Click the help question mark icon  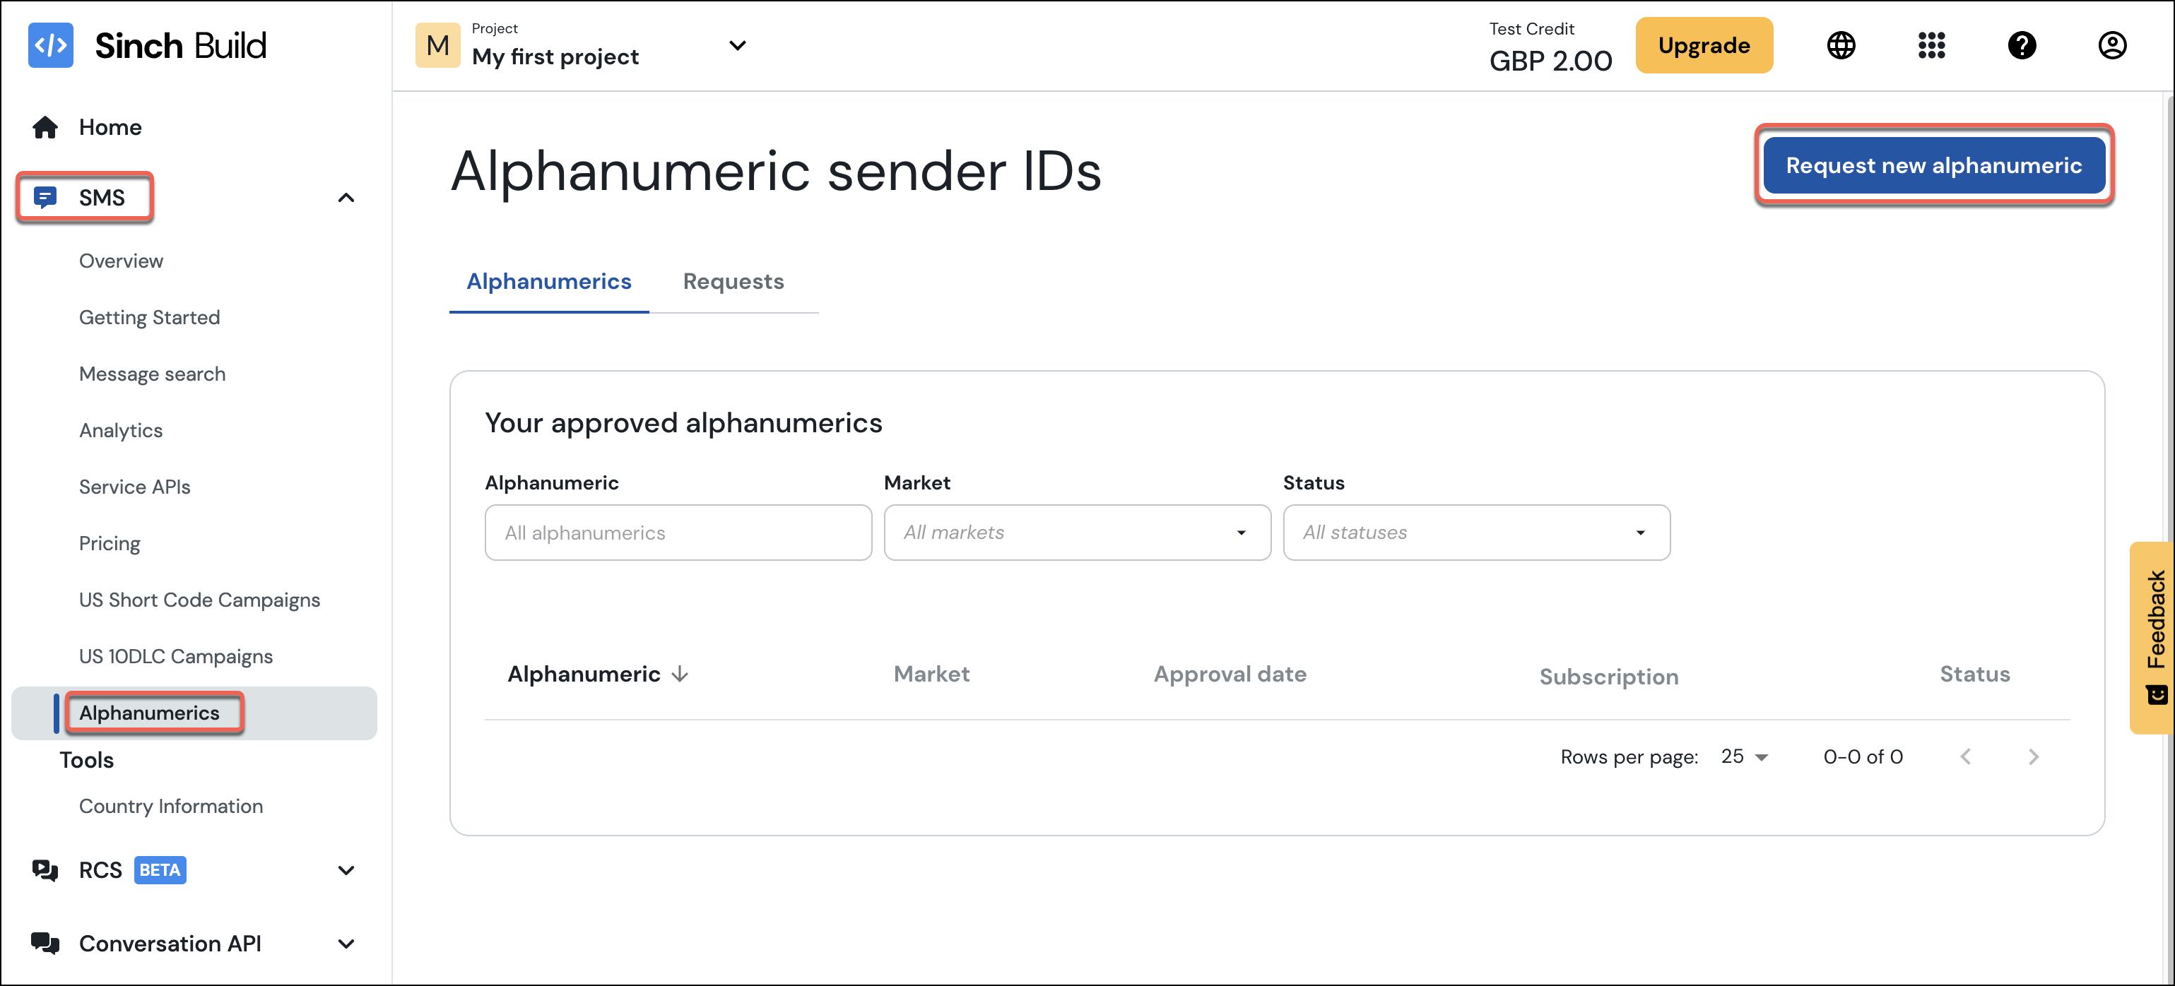pyautogui.click(x=2022, y=46)
